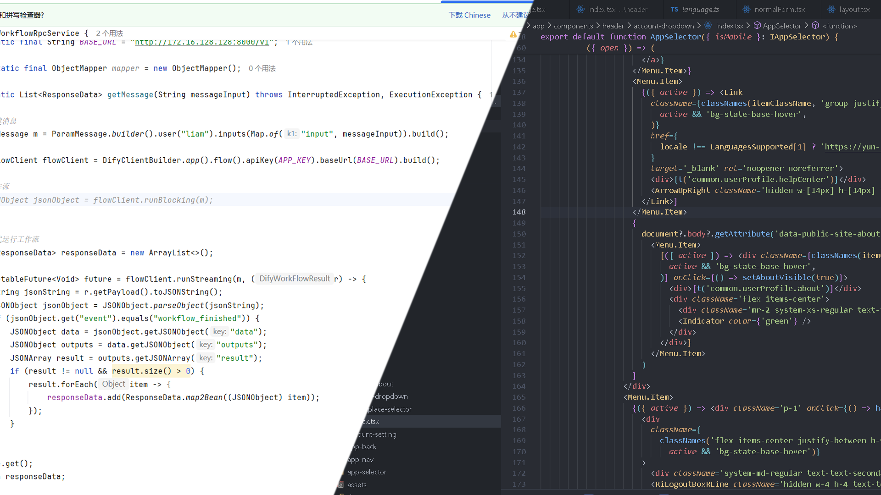This screenshot has width=881, height=495.
Task: Click the React icon on the layout.tsx tab
Action: pos(831,9)
